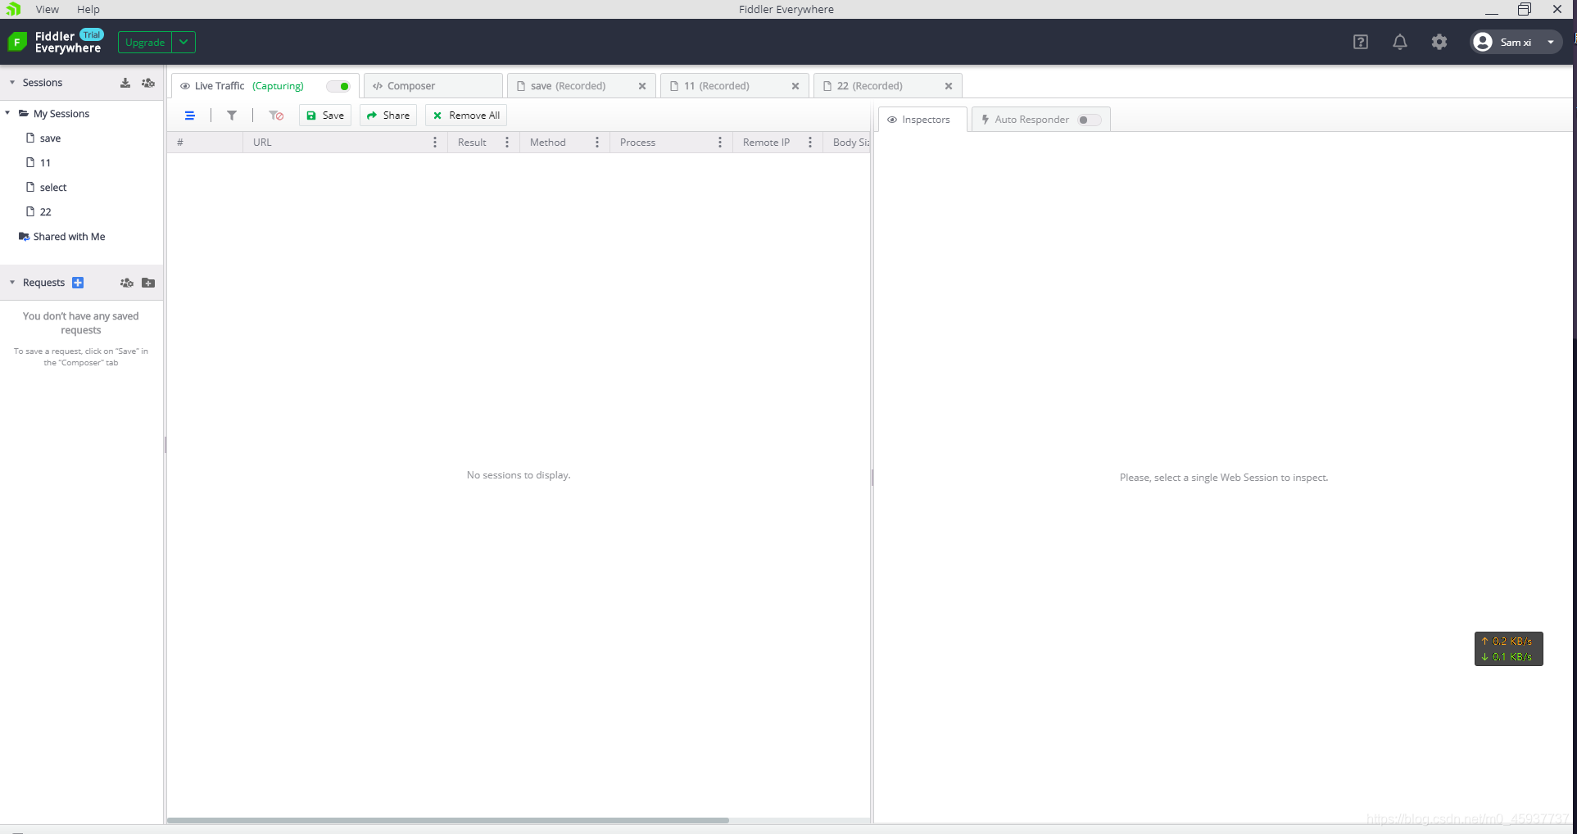
Task: Open the Upgrade dropdown arrow
Action: [x=184, y=42]
